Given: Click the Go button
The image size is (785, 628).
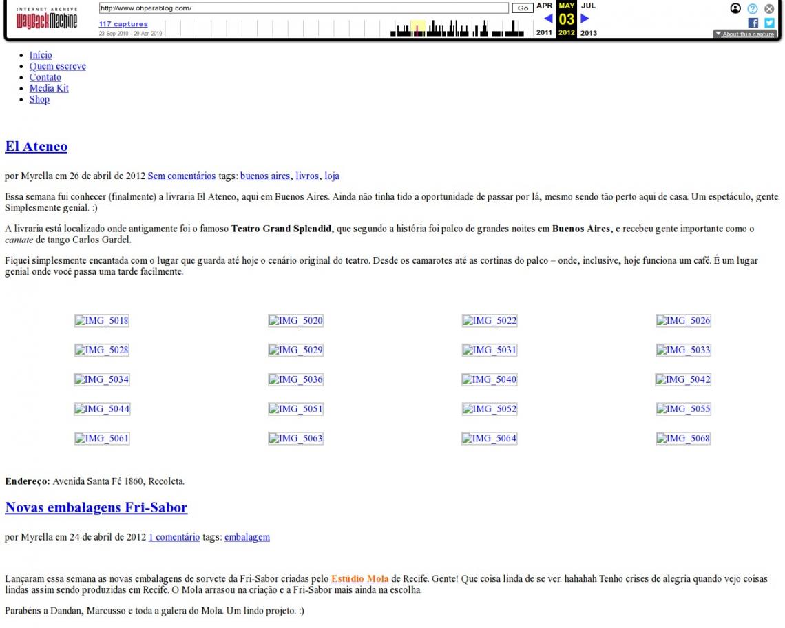Looking at the screenshot, I should click(523, 8).
